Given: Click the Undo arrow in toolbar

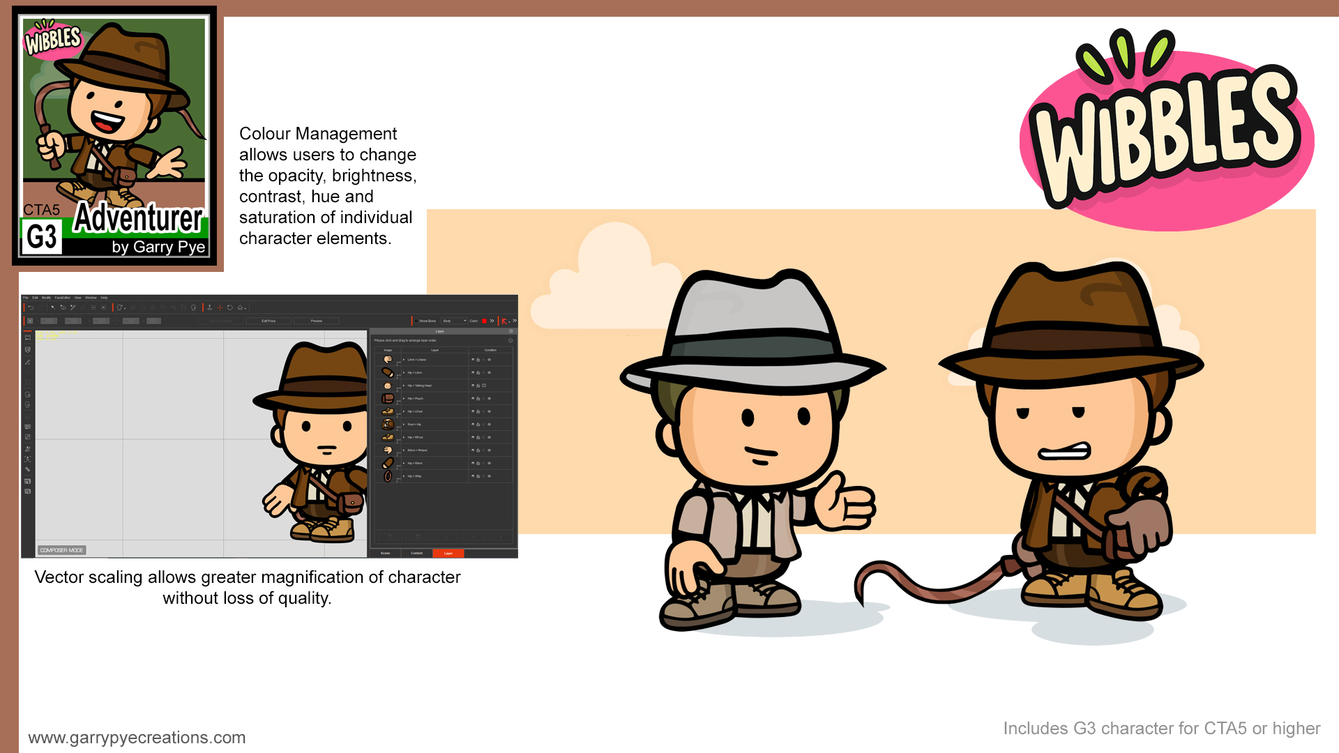Looking at the screenshot, I should point(31,307).
